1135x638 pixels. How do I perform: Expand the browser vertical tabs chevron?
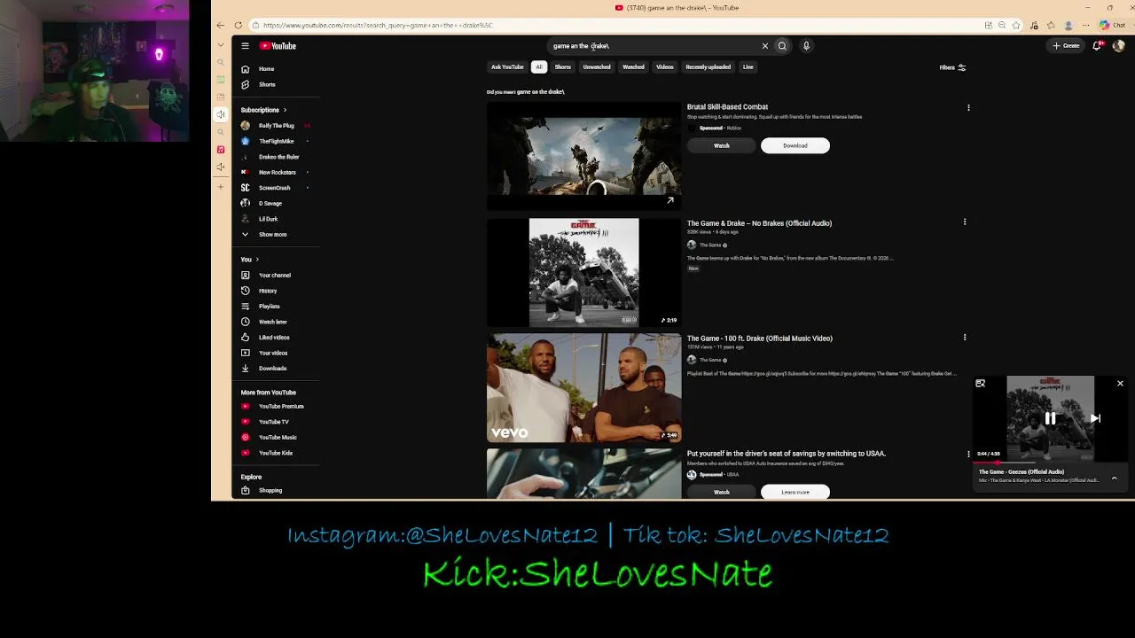221,45
